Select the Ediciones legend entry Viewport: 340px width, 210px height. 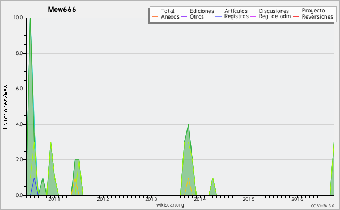click(197, 11)
